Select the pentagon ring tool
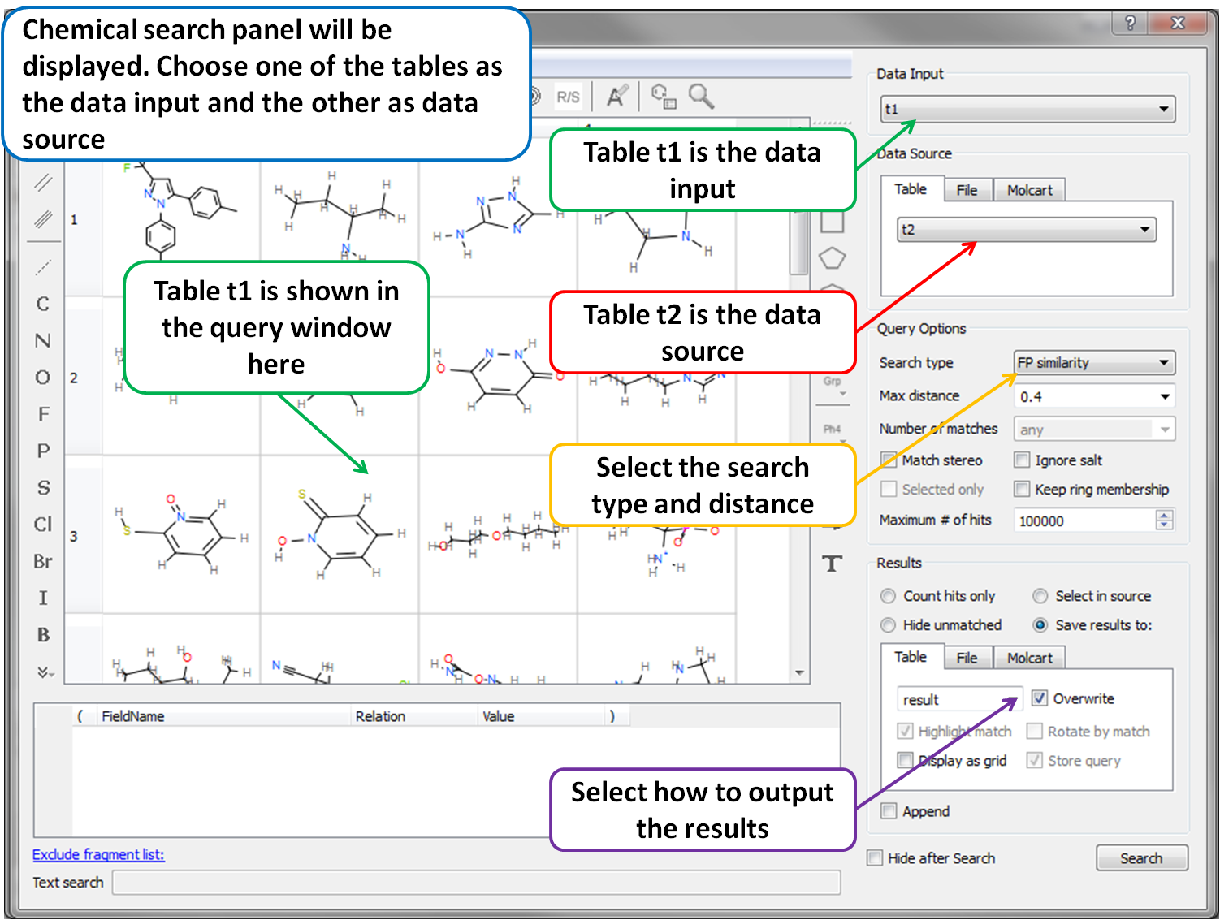This screenshot has width=1220, height=920. coord(832,258)
